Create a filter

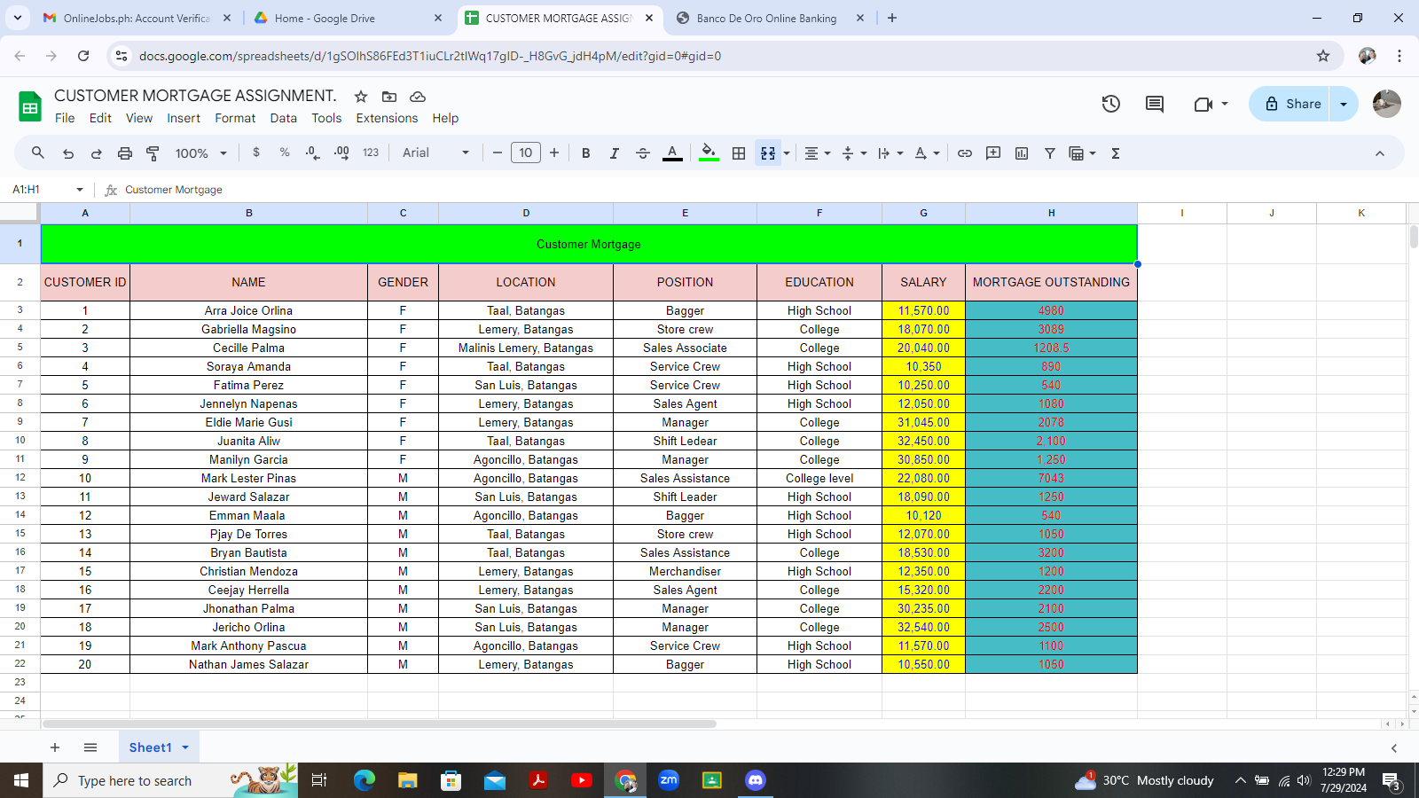[x=1050, y=153]
